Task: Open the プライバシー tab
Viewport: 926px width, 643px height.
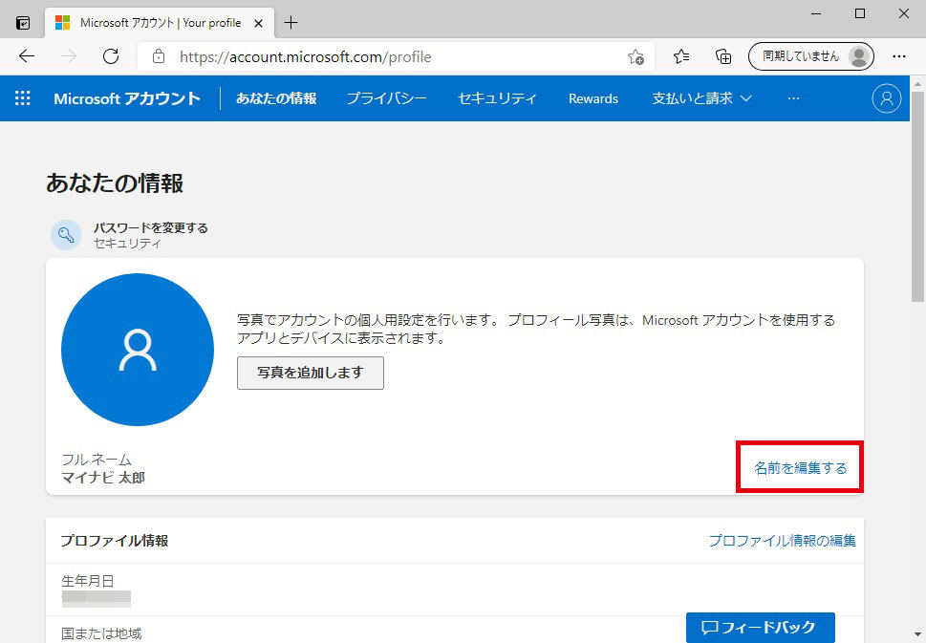Action: (386, 98)
